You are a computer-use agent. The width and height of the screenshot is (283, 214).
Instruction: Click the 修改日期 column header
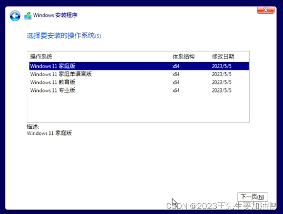223,56
